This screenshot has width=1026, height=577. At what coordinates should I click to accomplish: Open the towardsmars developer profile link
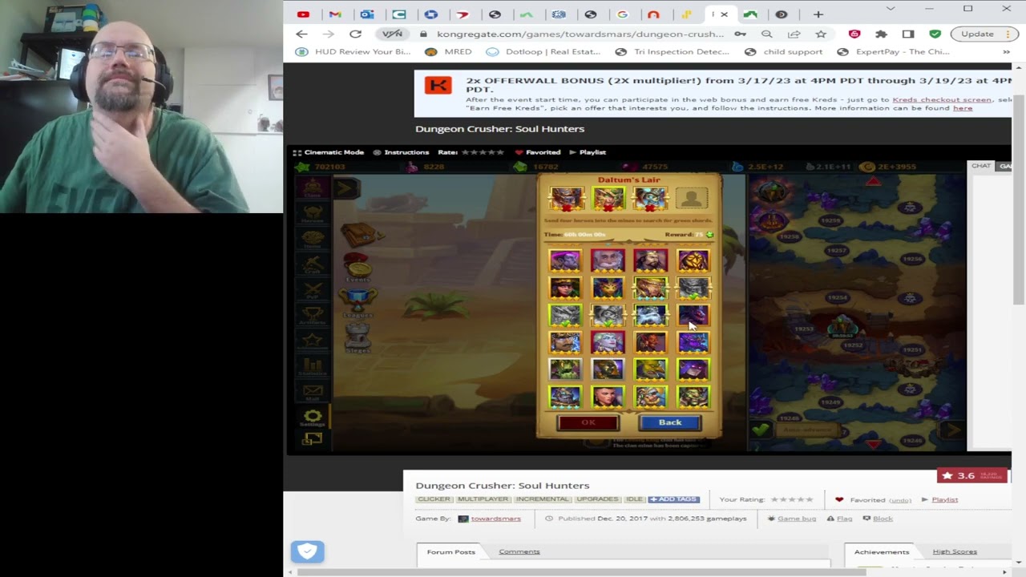(495, 518)
